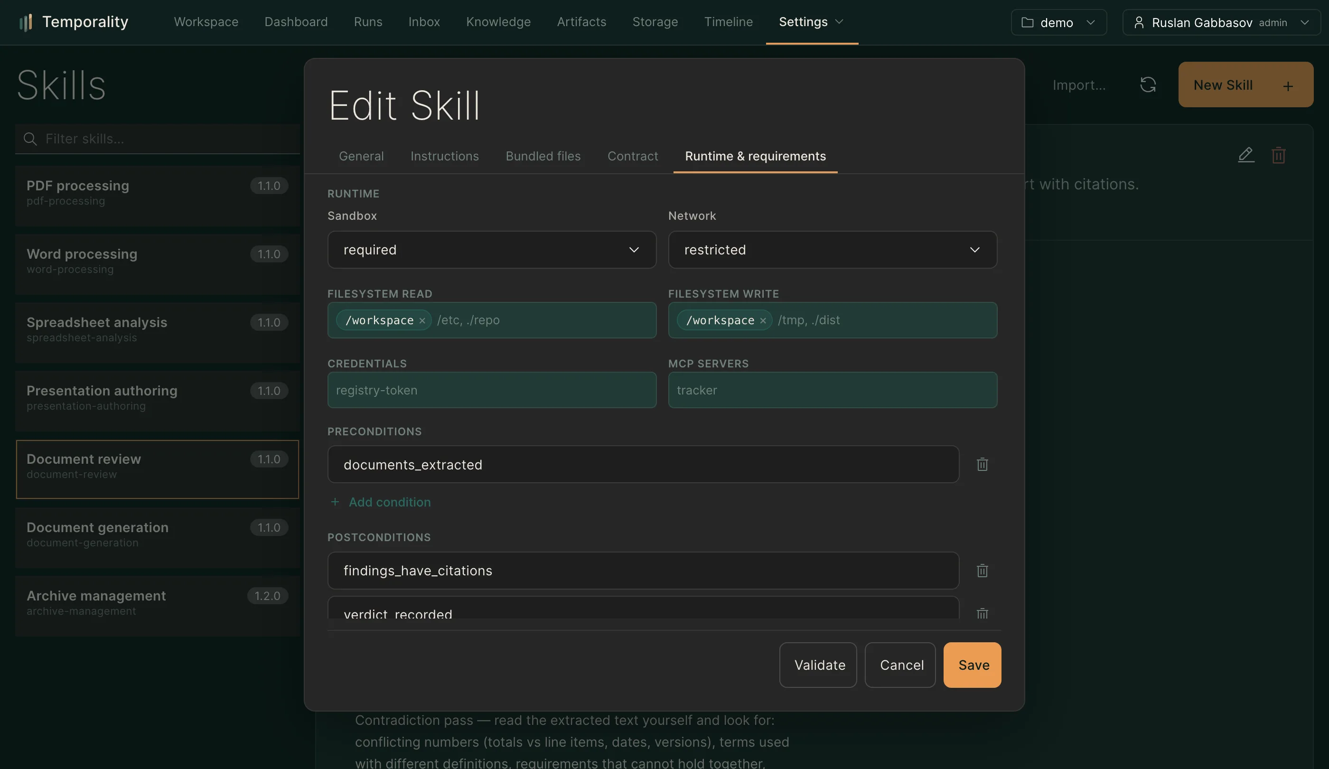Remove /workspace chip from Filesystem Write

(x=763, y=320)
